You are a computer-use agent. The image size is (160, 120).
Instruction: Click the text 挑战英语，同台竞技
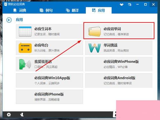[x=116, y=51]
